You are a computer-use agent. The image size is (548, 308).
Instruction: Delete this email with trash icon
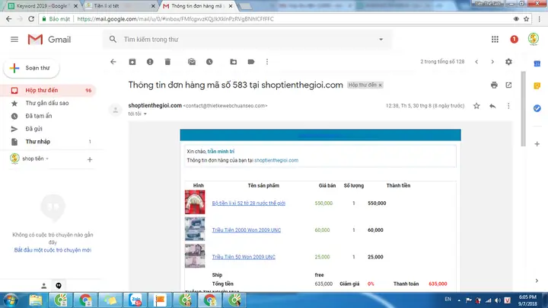[x=167, y=62]
